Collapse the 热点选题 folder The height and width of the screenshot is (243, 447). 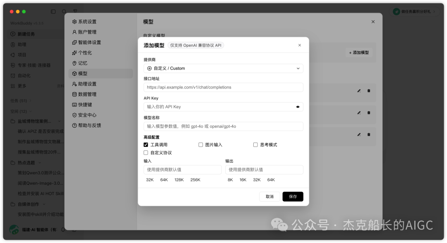[40, 163]
